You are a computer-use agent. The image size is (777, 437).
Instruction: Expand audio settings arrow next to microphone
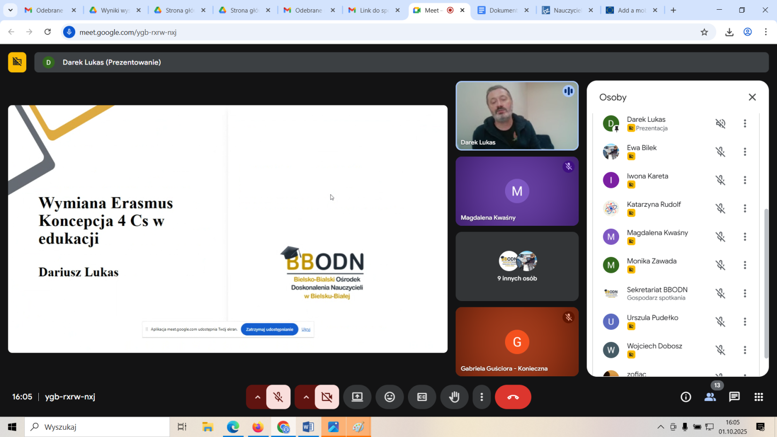[x=257, y=397]
